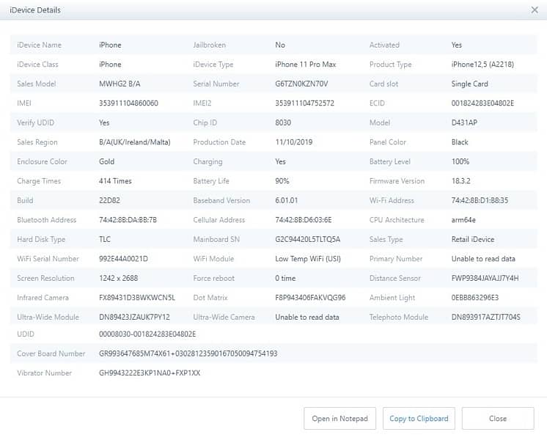Viewport: 547px width, 440px height.
Task: Click the Mainboard SN label
Action: coord(216,239)
